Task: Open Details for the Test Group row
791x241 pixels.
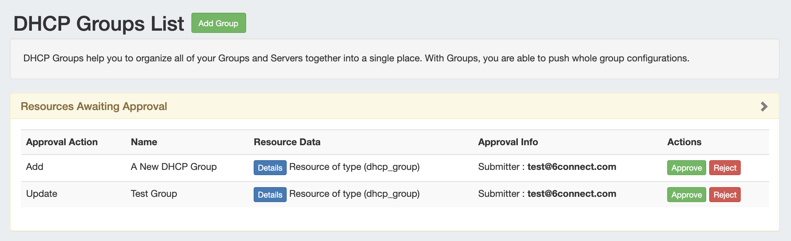Action: click(270, 195)
